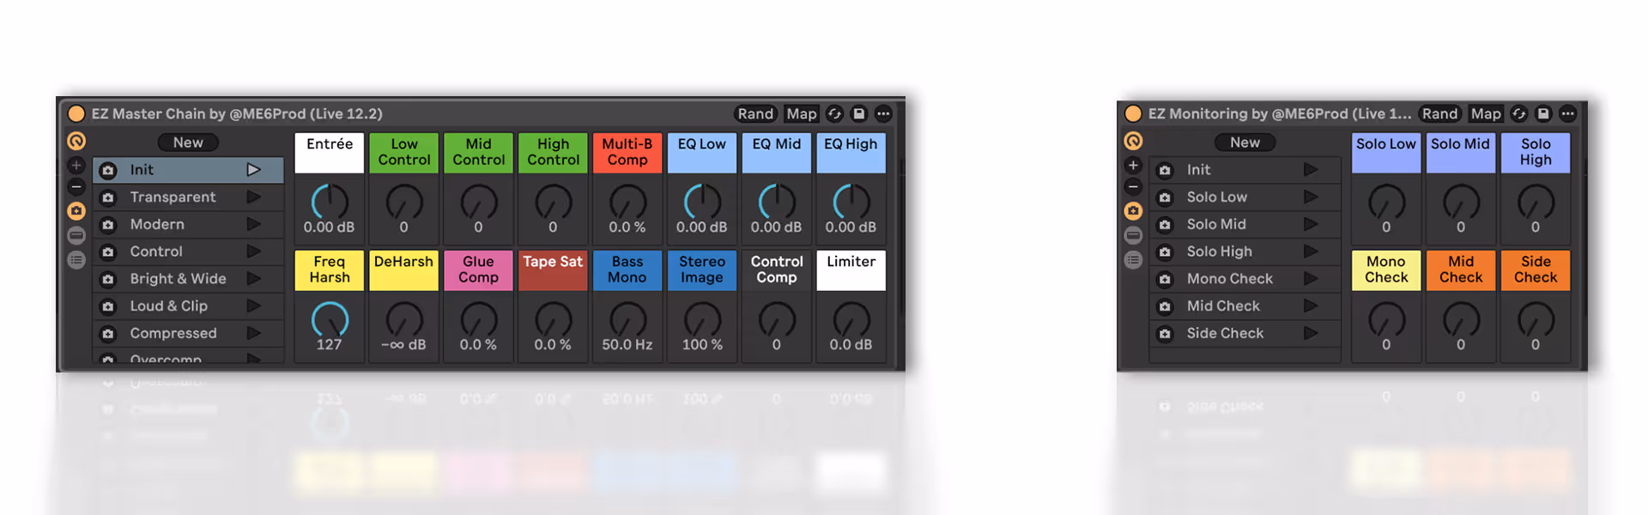The image size is (1648, 515).
Task: Click the Mono Check macro knob
Action: click(x=1386, y=319)
